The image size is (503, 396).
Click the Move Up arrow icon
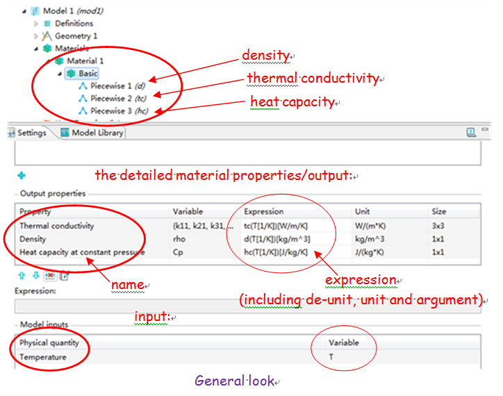[20, 275]
